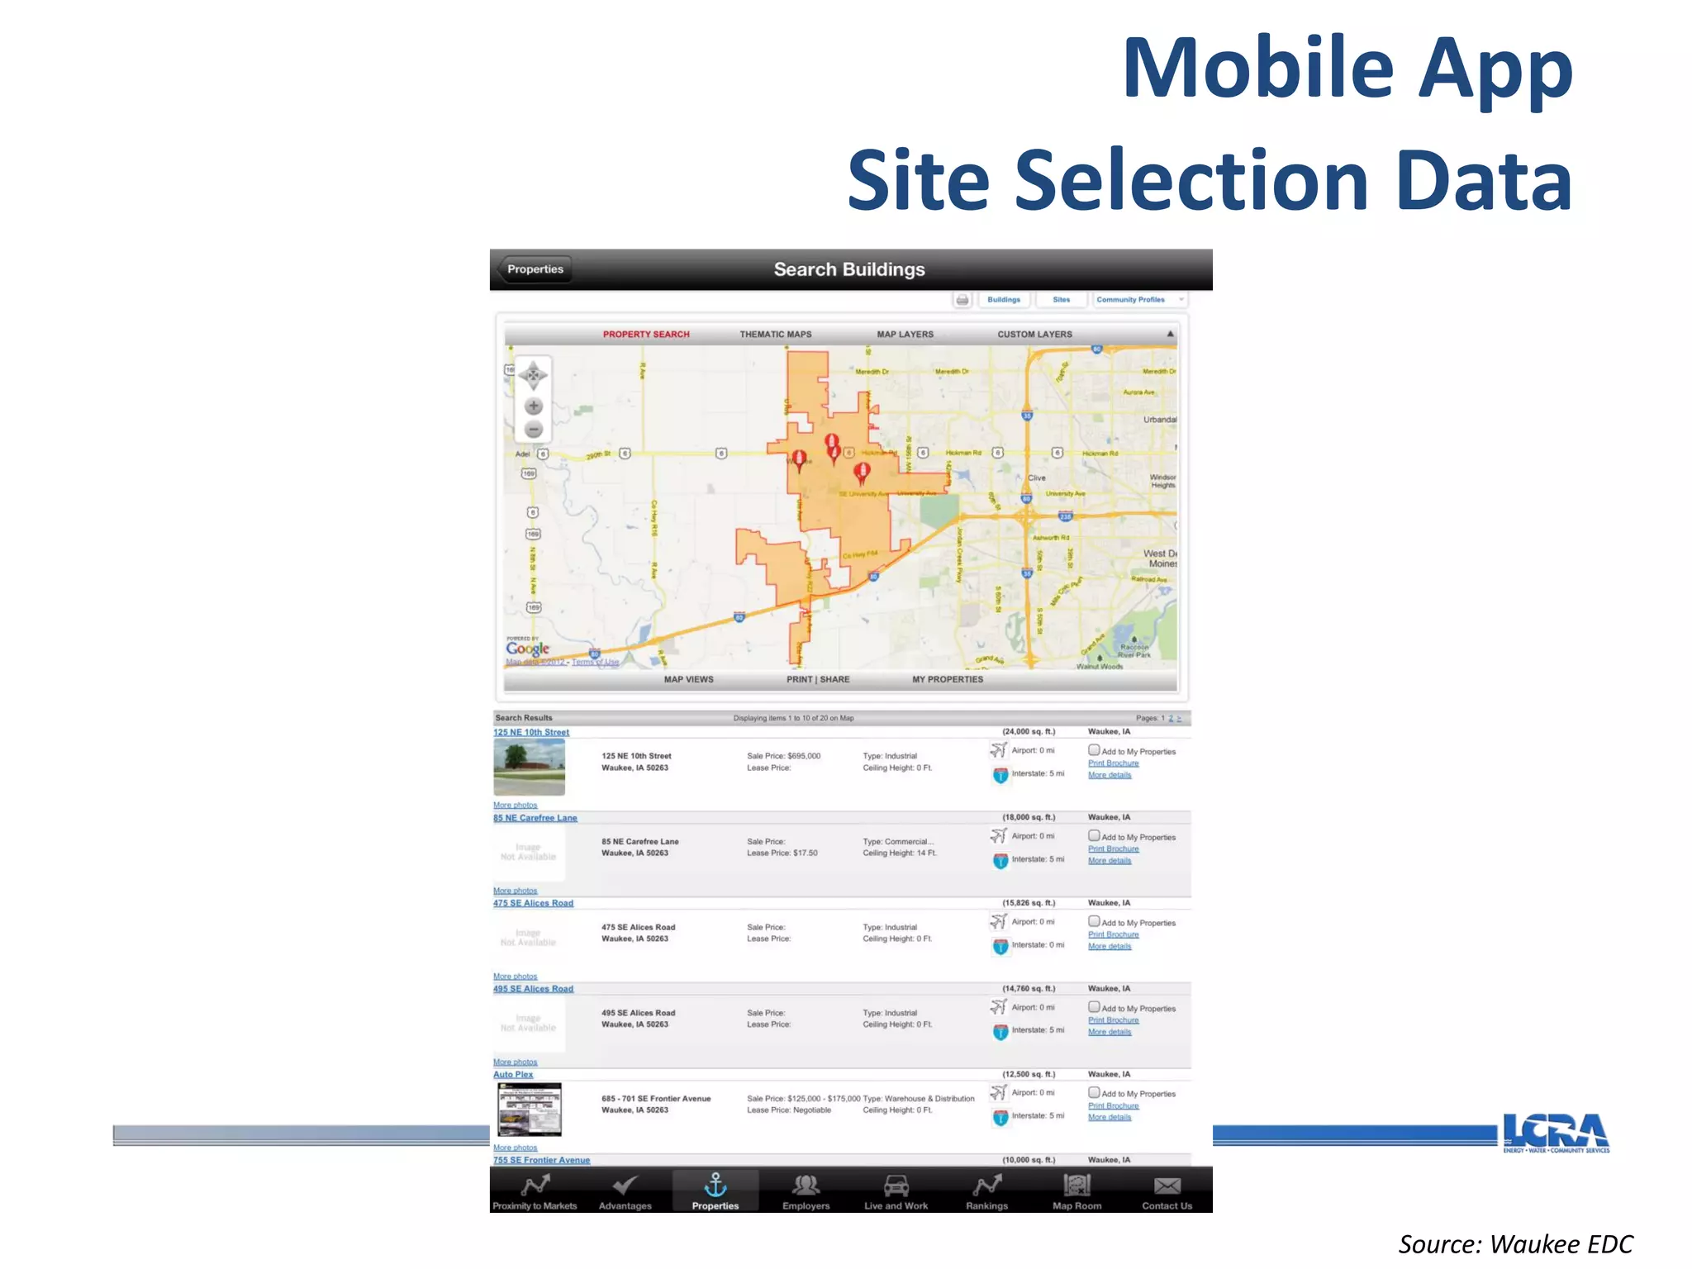The width and height of the screenshot is (1692, 1269).
Task: Select the lower-right red map marker
Action: (x=863, y=473)
